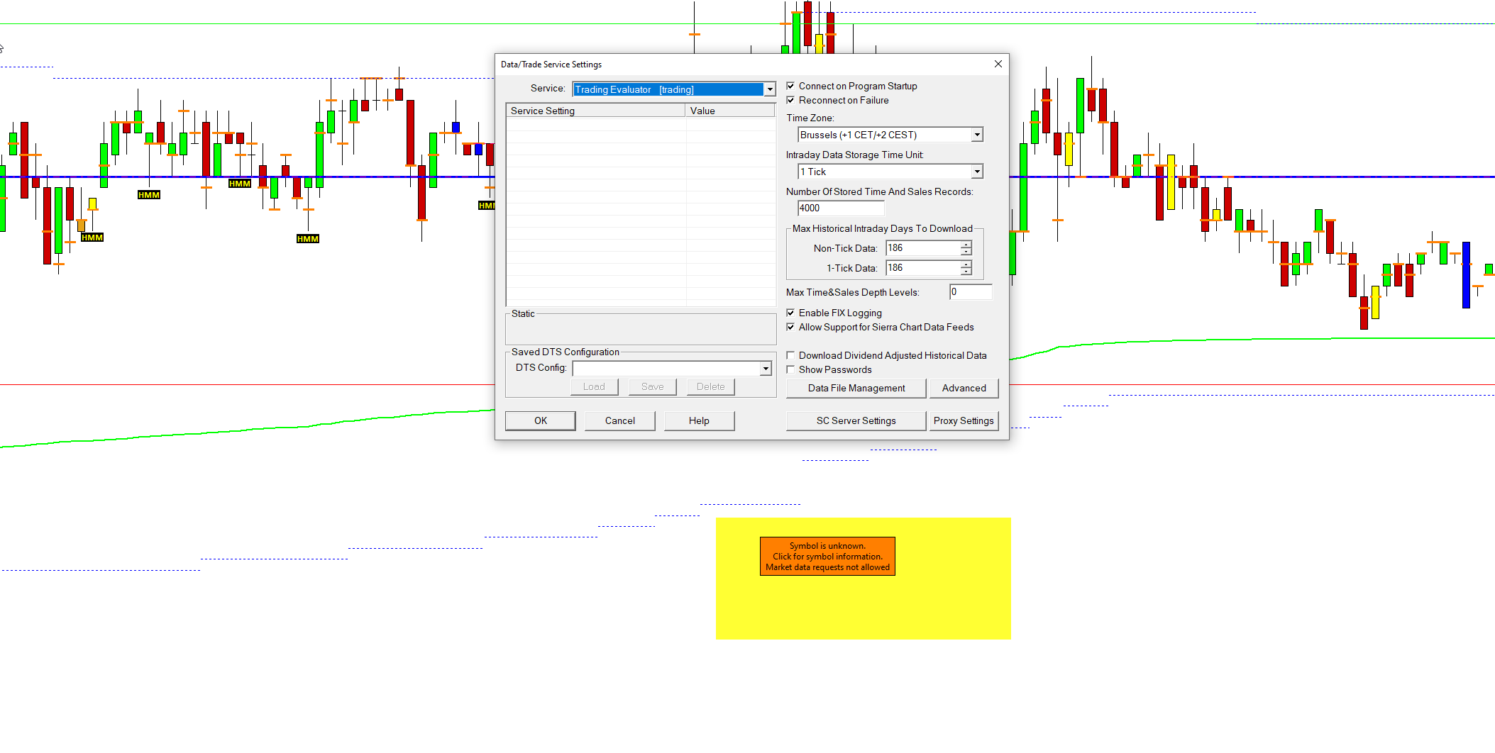This screenshot has width=1495, height=753.
Task: Click the 'Max Historical Intraday Days To Download' label
Action: pos(883,229)
